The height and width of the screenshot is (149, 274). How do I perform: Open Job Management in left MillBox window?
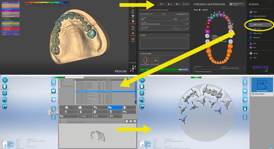(5, 87)
